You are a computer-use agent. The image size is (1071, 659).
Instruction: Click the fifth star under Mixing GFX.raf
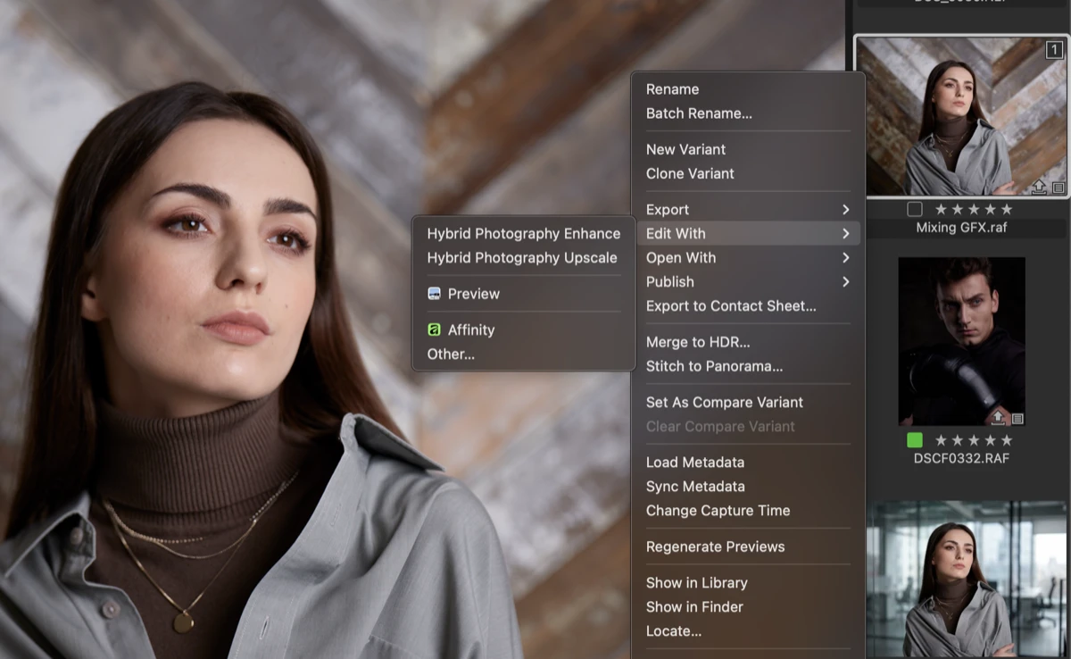pyautogui.click(x=1007, y=209)
